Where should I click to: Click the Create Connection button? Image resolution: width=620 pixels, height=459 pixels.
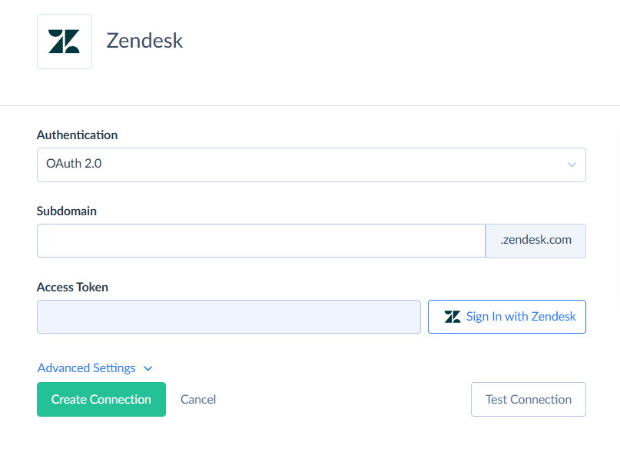[101, 399]
